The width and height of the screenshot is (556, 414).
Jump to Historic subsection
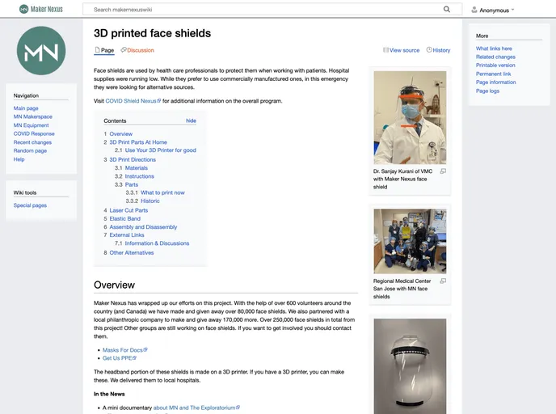[150, 201]
